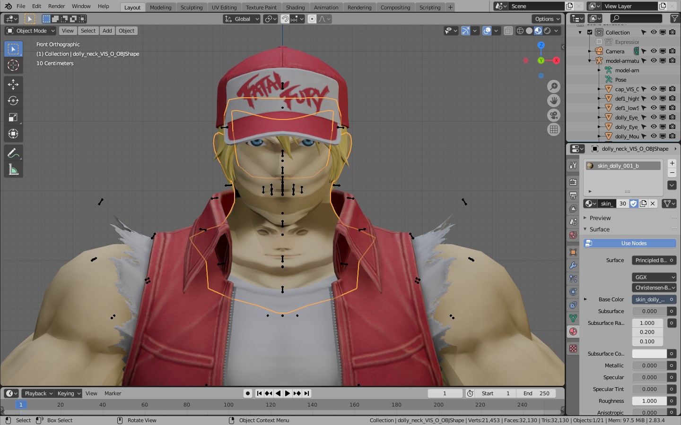
Task: Toggle X-ray display
Action: click(508, 31)
